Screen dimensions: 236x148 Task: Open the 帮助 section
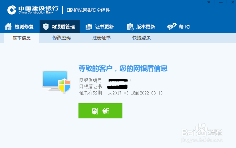point(179,26)
